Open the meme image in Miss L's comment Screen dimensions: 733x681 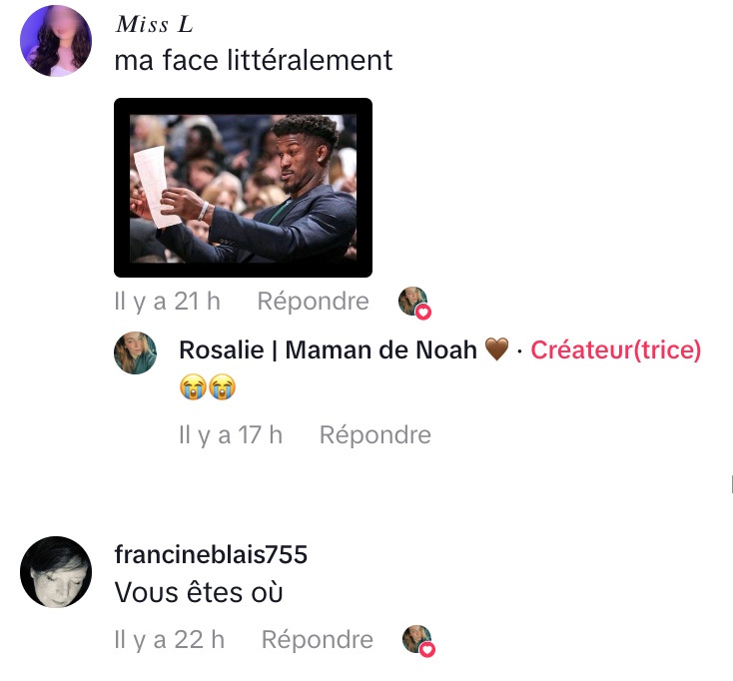[x=243, y=188]
